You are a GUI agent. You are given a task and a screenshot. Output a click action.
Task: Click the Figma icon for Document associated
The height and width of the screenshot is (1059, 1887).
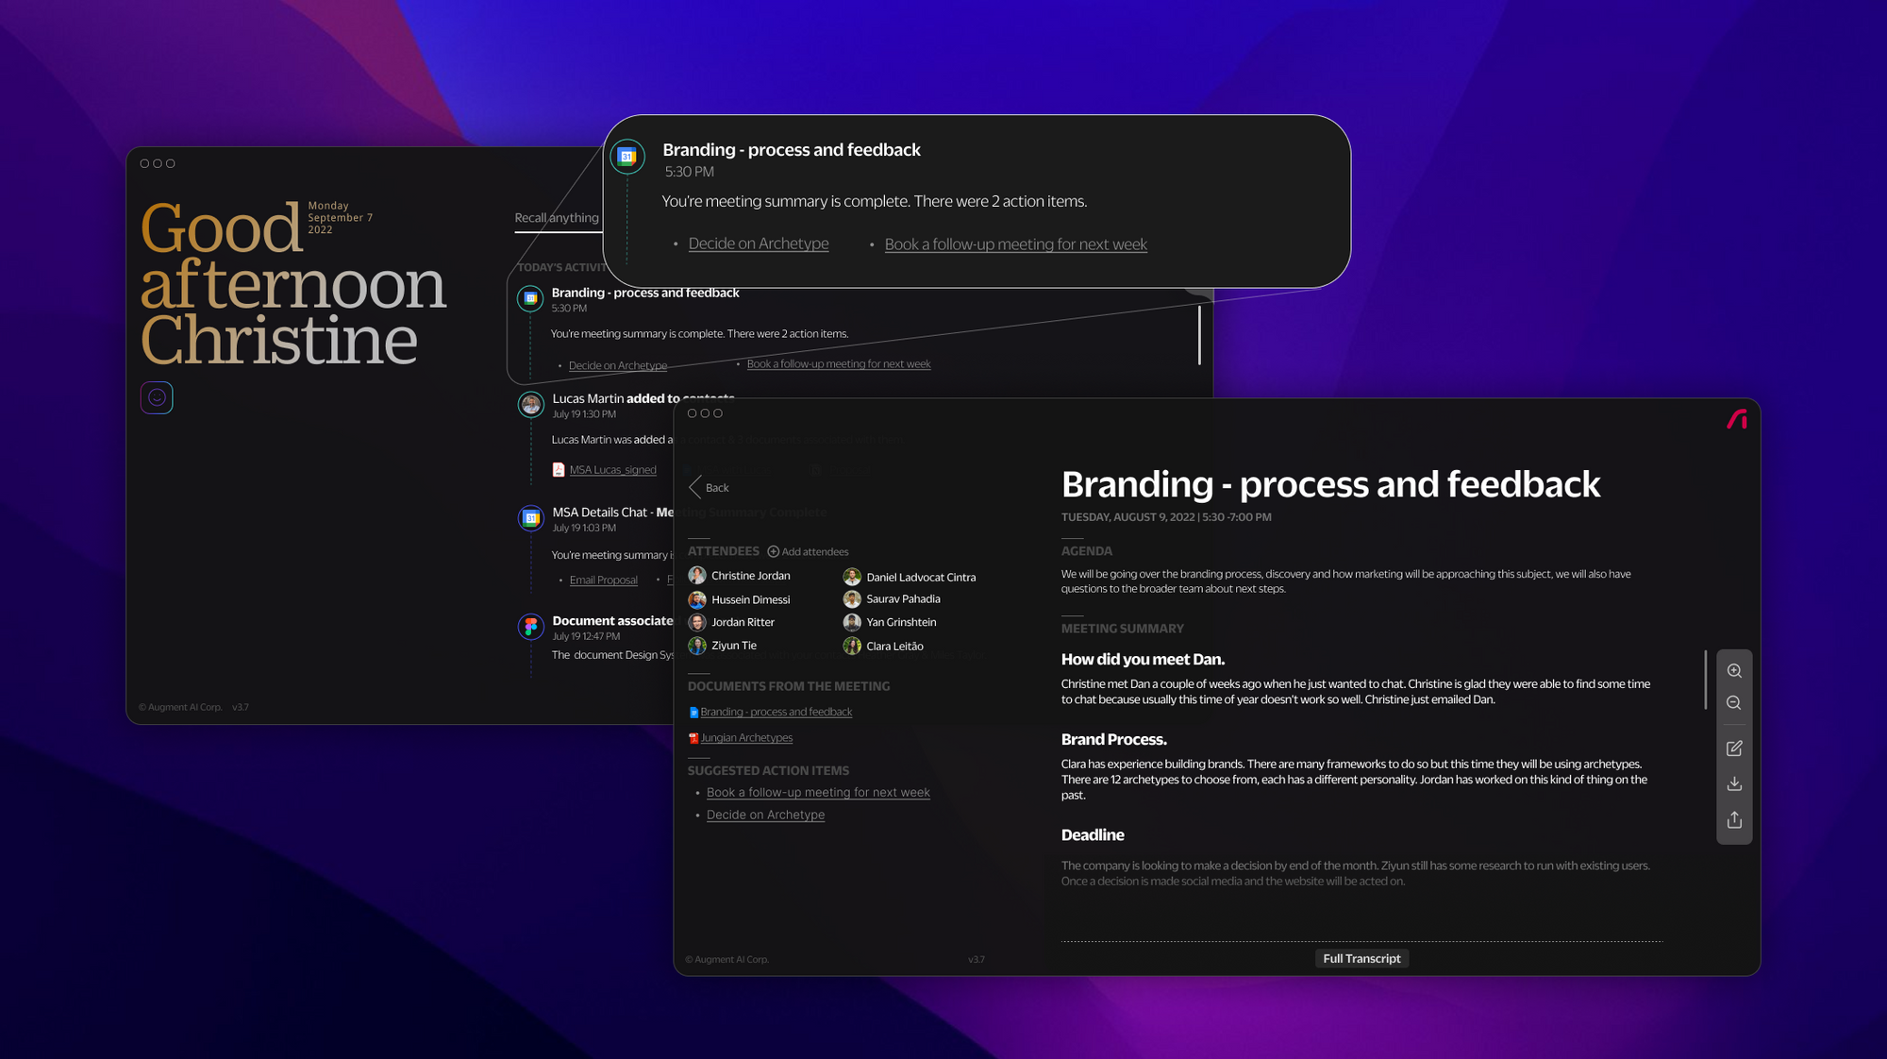[x=531, y=626]
